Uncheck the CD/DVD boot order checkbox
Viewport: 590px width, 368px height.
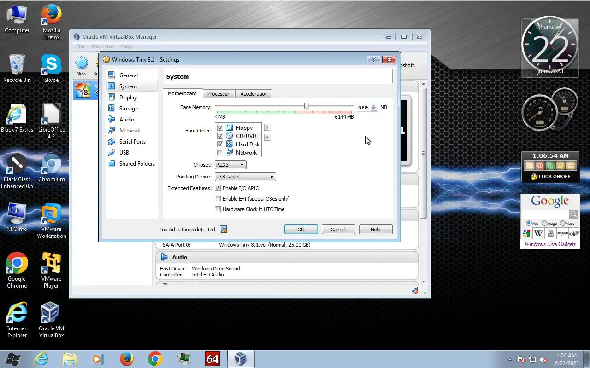pos(220,136)
